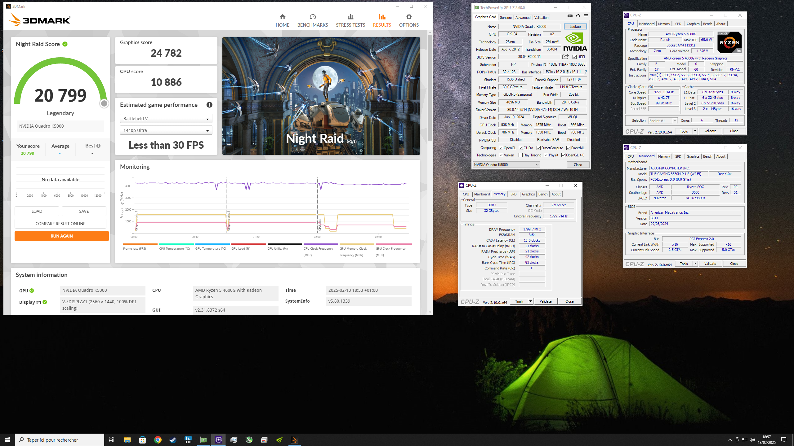Open Task View on the taskbar
Image resolution: width=794 pixels, height=446 pixels.
tap(112, 440)
